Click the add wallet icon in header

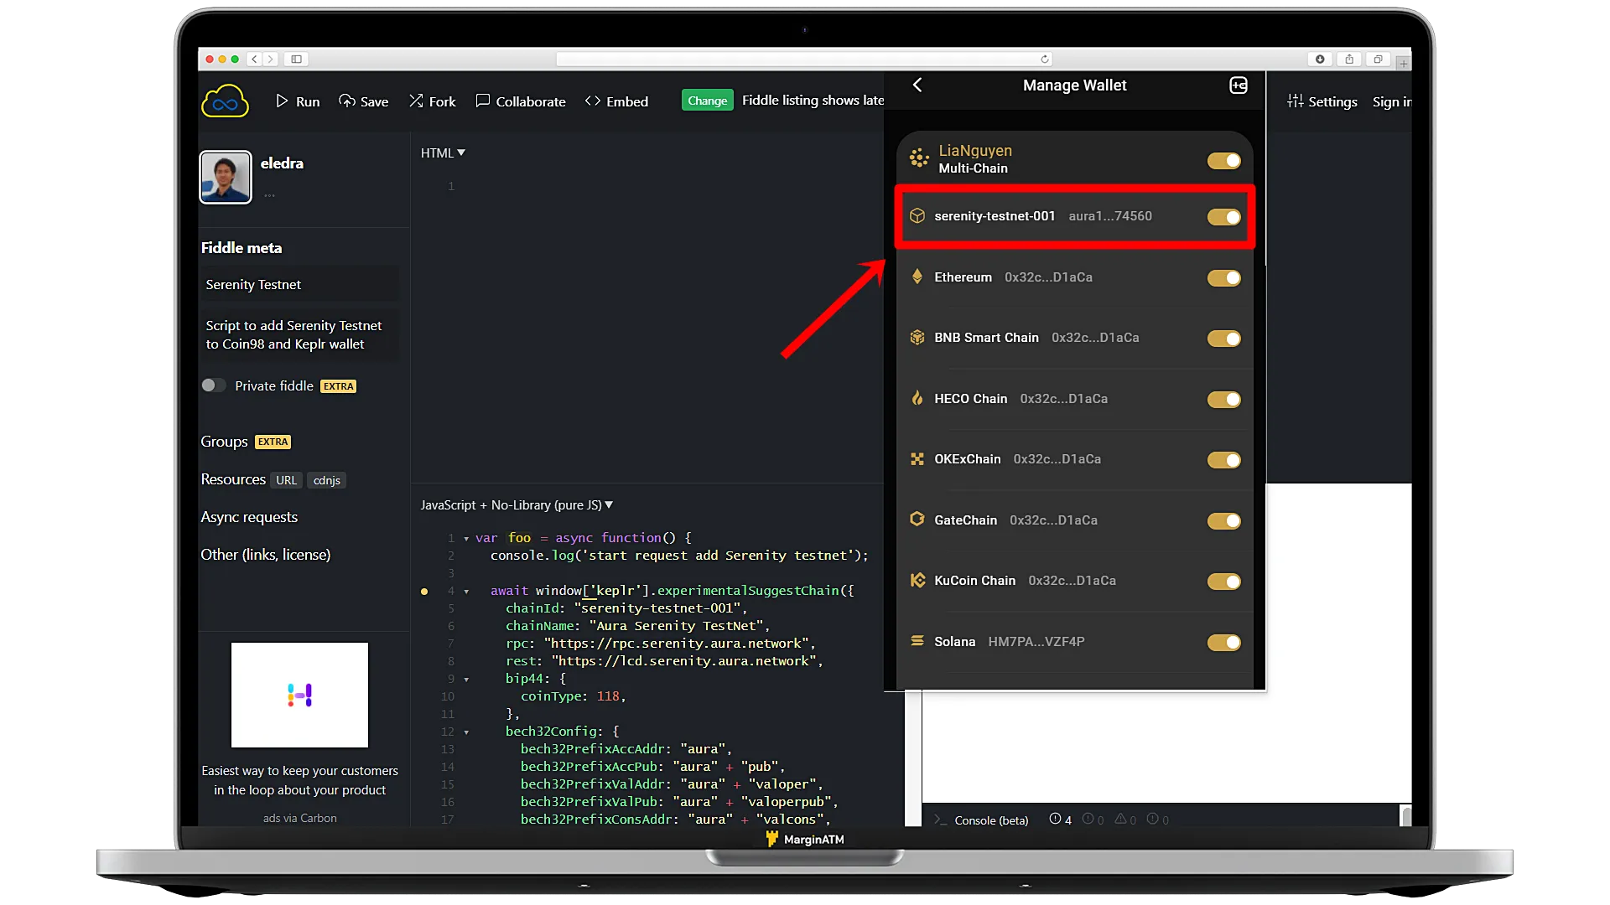tap(1239, 85)
